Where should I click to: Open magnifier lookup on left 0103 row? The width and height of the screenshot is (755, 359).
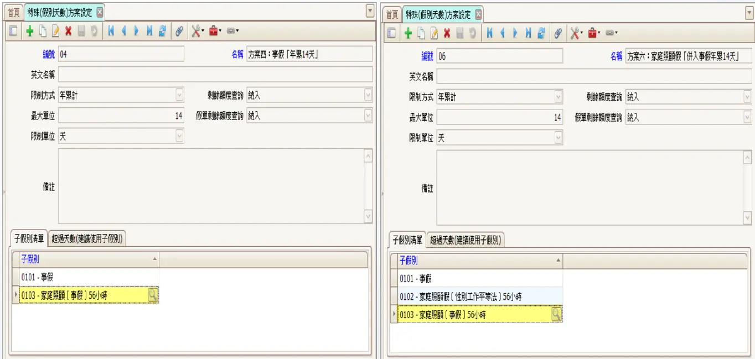tap(152, 295)
